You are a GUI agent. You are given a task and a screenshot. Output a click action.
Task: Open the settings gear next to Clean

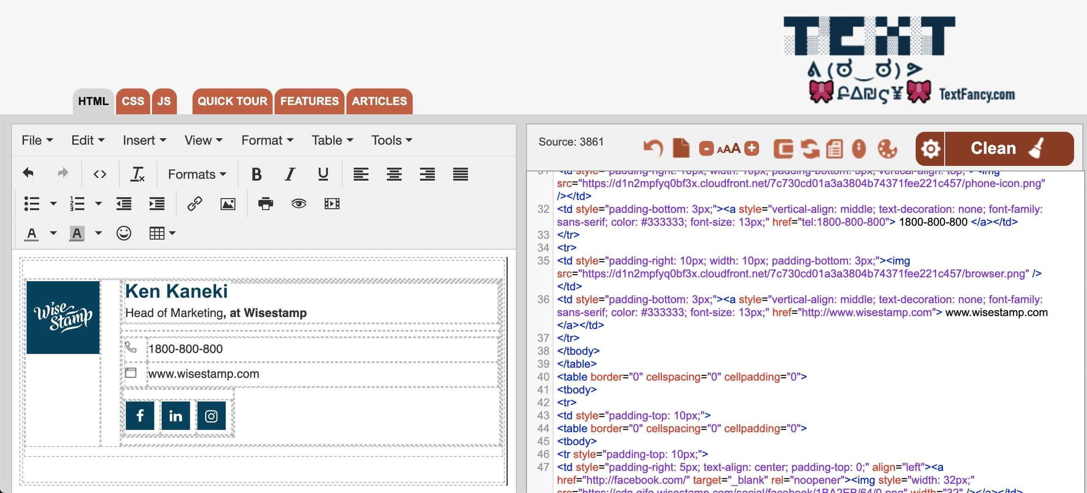click(931, 148)
